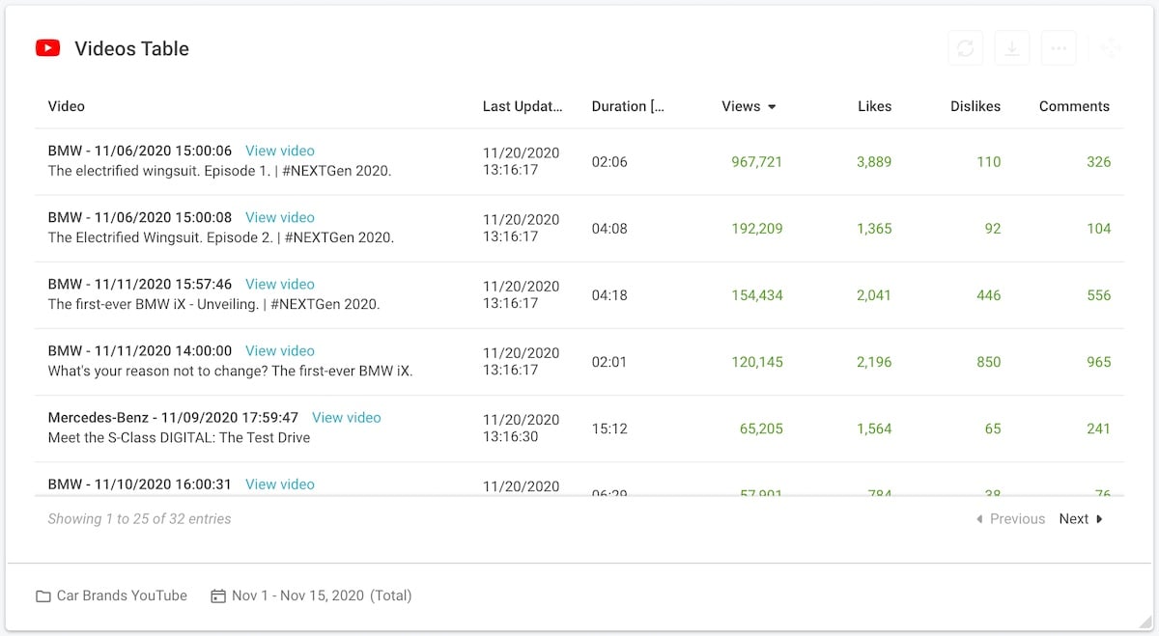Image resolution: width=1159 pixels, height=636 pixels.
Task: Download the Videos Table data
Action: (1012, 48)
